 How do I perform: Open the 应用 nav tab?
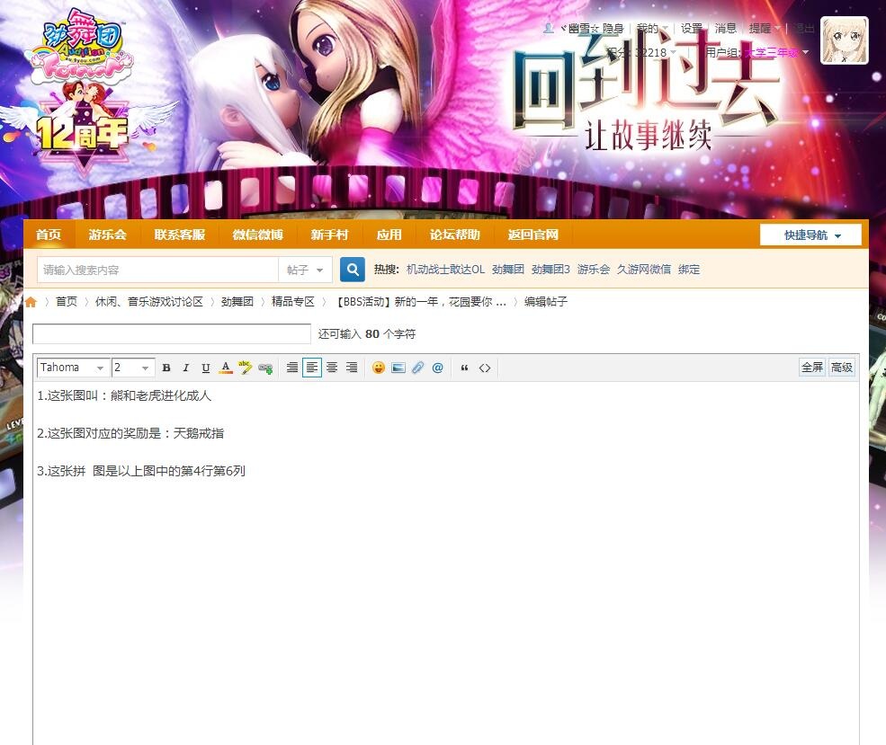coord(389,235)
